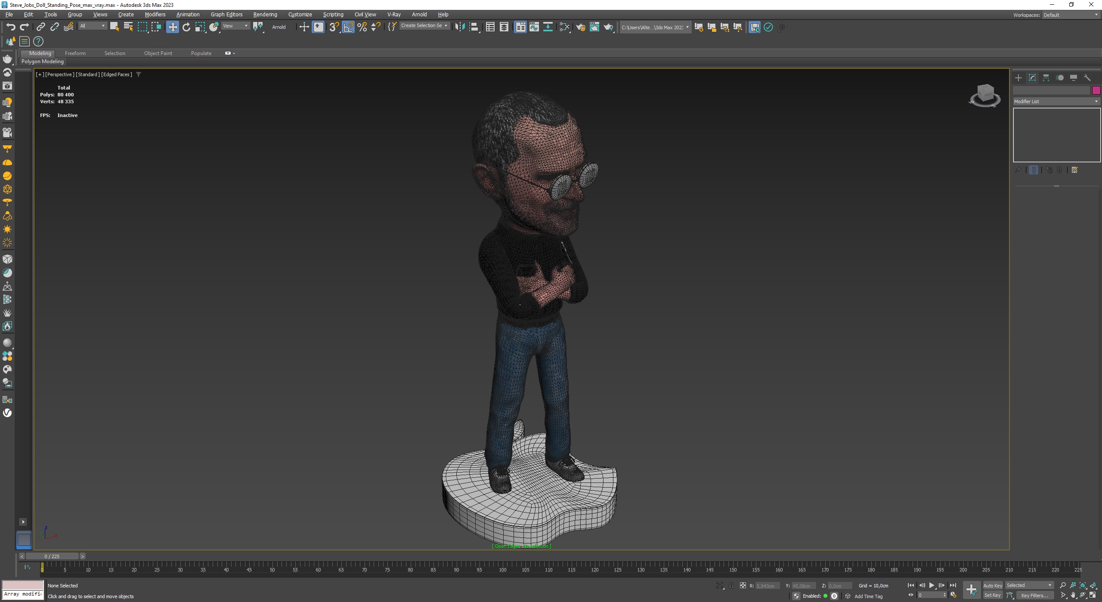Open the key mode Selected dropdown
1102x602 pixels.
(x=1029, y=585)
